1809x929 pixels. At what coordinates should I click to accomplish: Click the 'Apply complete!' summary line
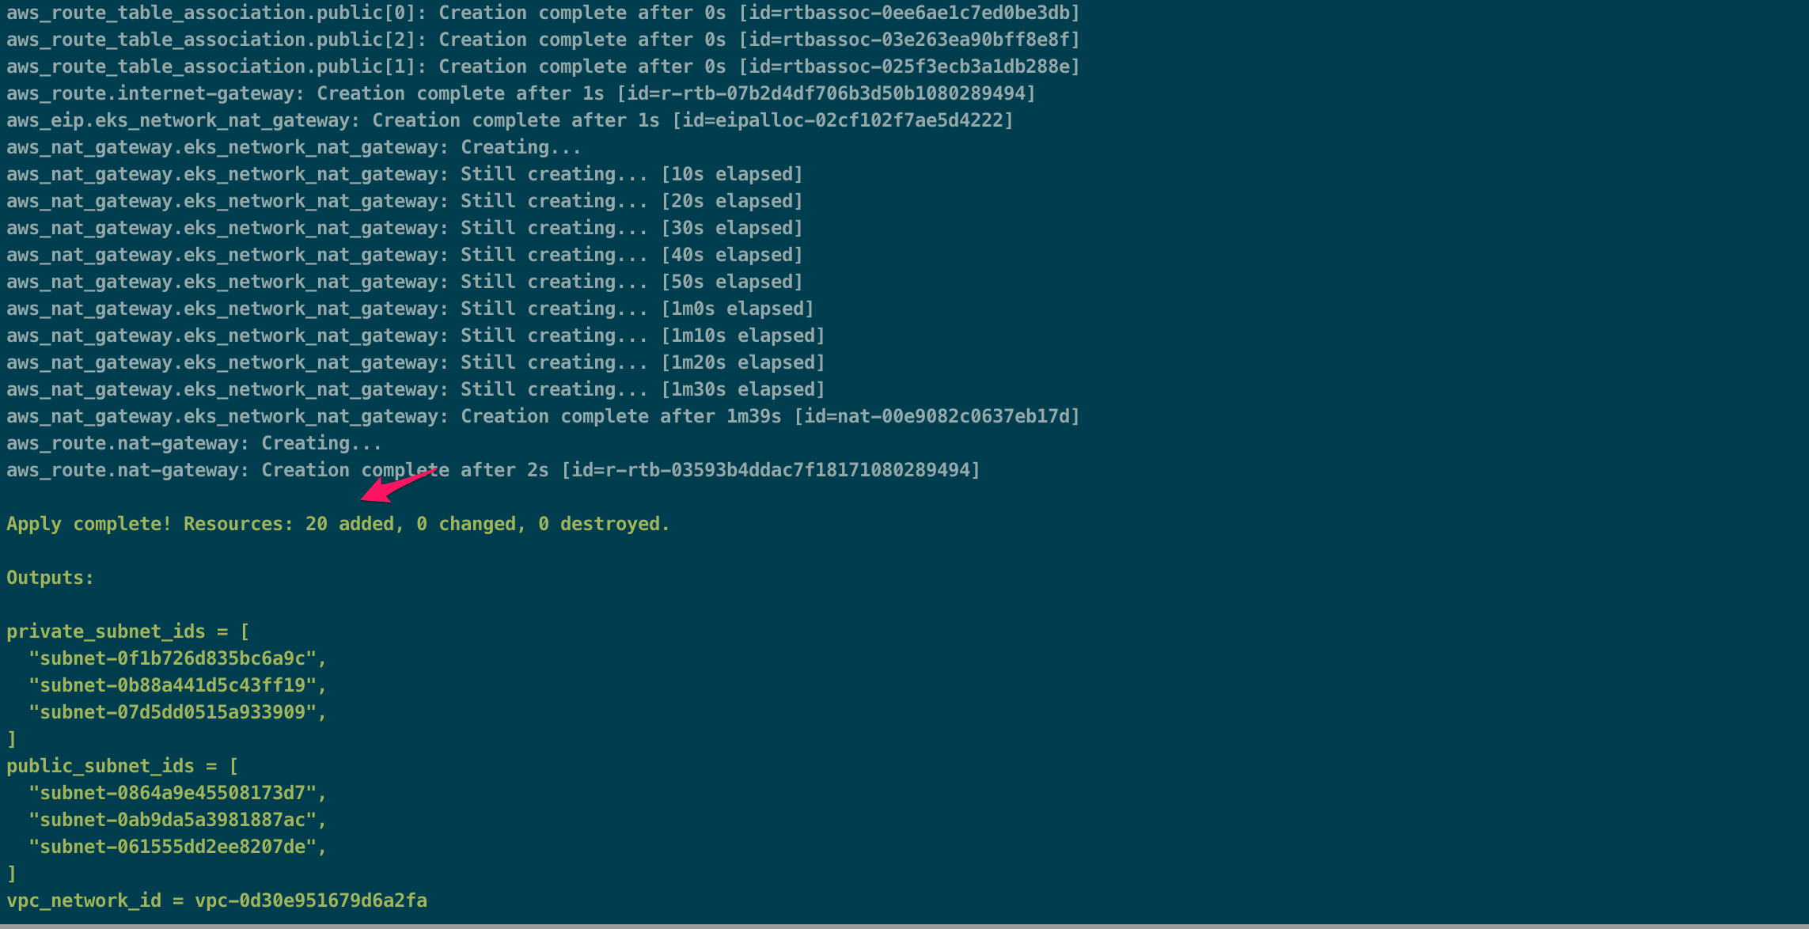pos(338,524)
